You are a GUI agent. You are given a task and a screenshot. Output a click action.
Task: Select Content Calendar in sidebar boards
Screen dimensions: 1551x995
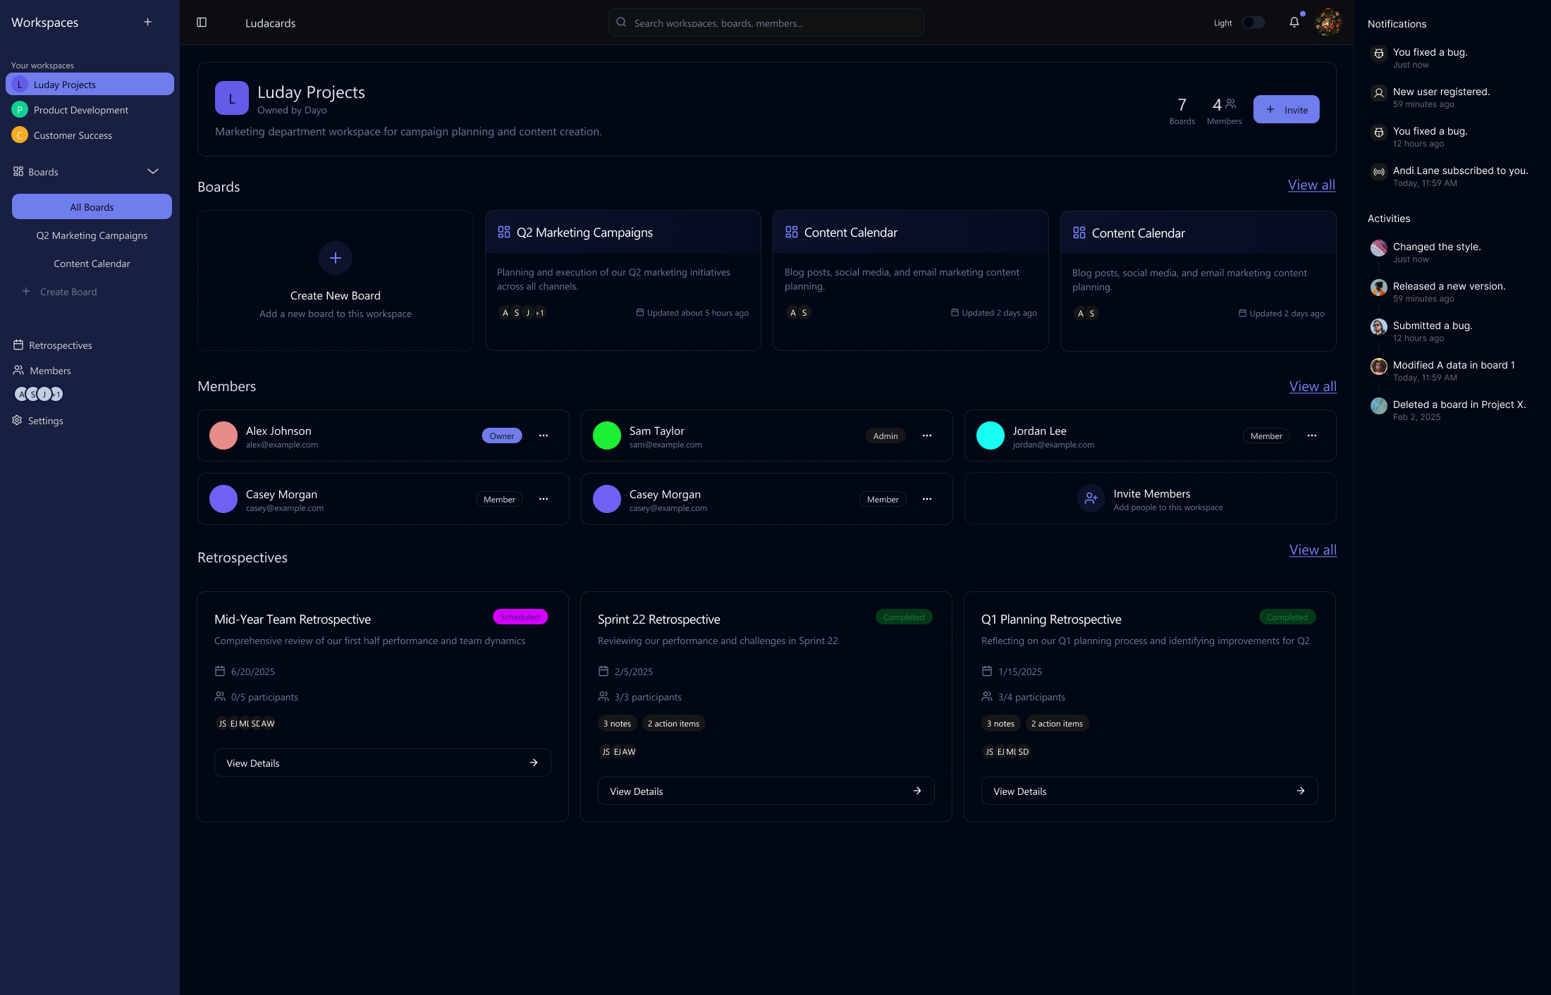coord(92,264)
